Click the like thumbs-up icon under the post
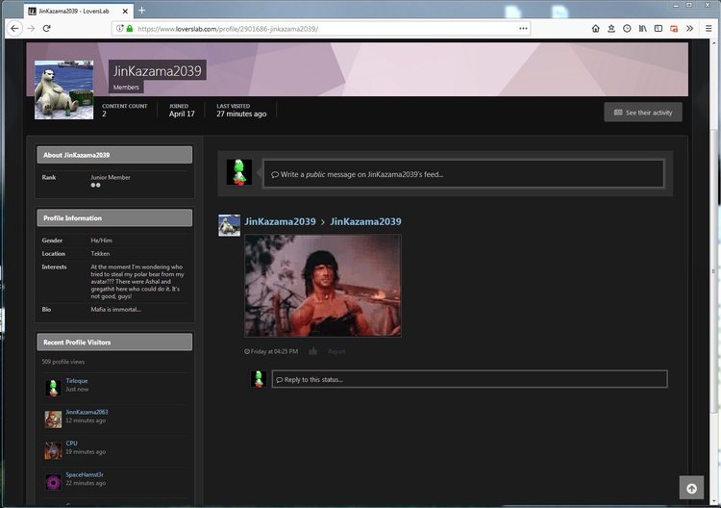 pyautogui.click(x=313, y=351)
